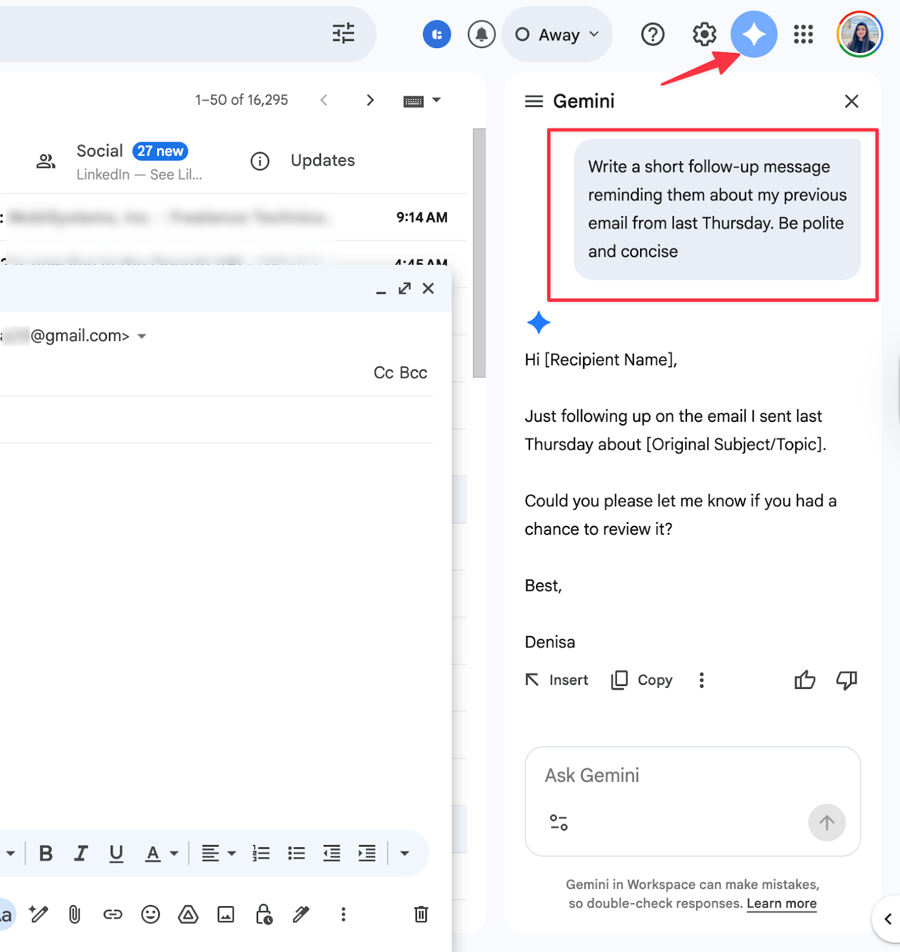Give thumbs down to Gemini response
900x952 pixels.
tap(846, 680)
